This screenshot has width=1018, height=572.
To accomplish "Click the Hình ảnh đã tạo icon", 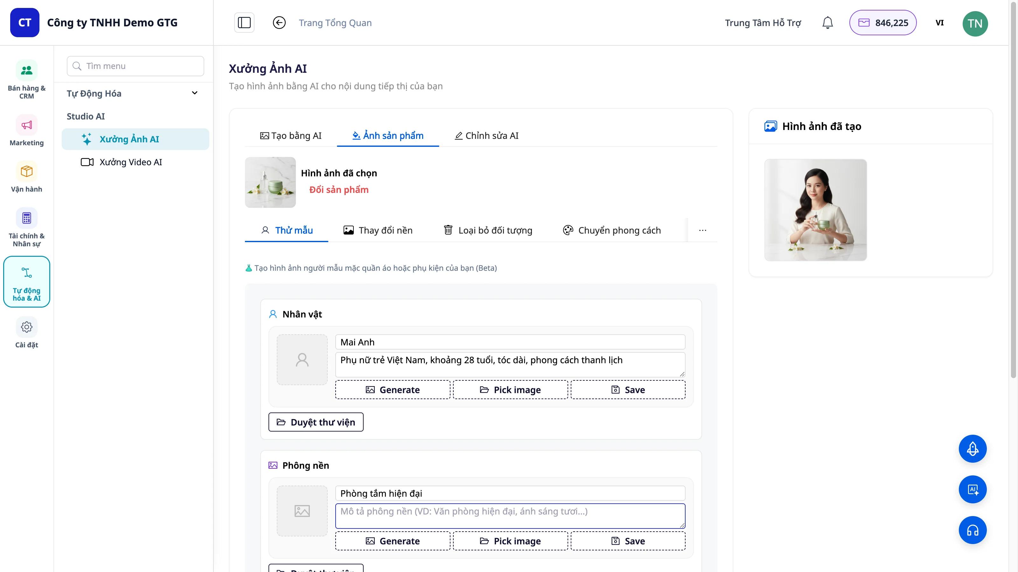I will [x=770, y=126].
